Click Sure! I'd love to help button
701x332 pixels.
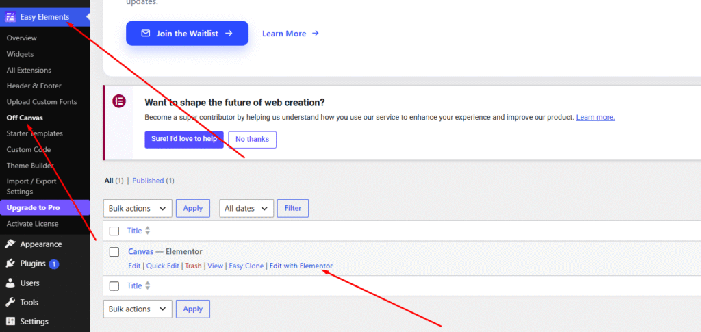(x=183, y=140)
